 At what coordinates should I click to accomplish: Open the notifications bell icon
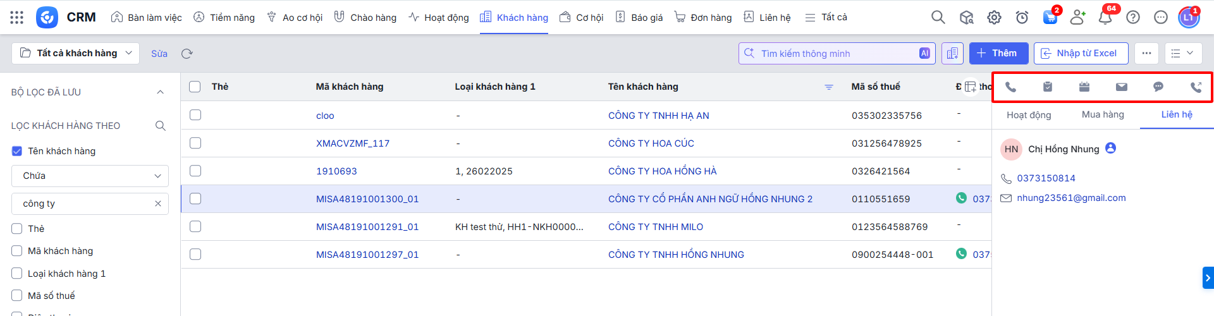[x=1105, y=18]
